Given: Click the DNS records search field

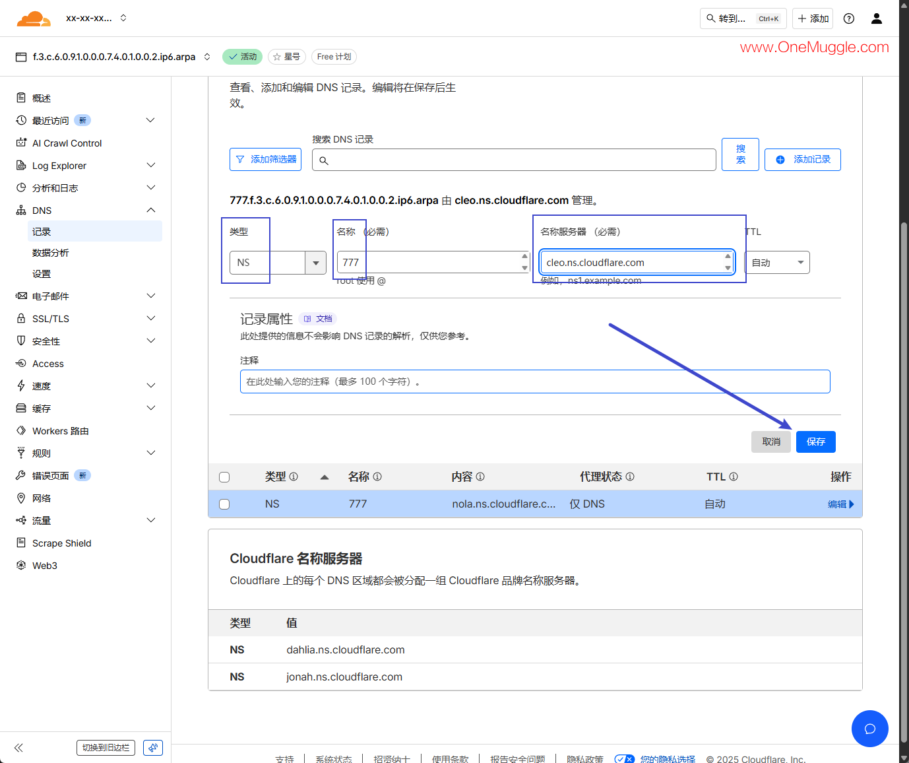Looking at the screenshot, I should (x=514, y=160).
